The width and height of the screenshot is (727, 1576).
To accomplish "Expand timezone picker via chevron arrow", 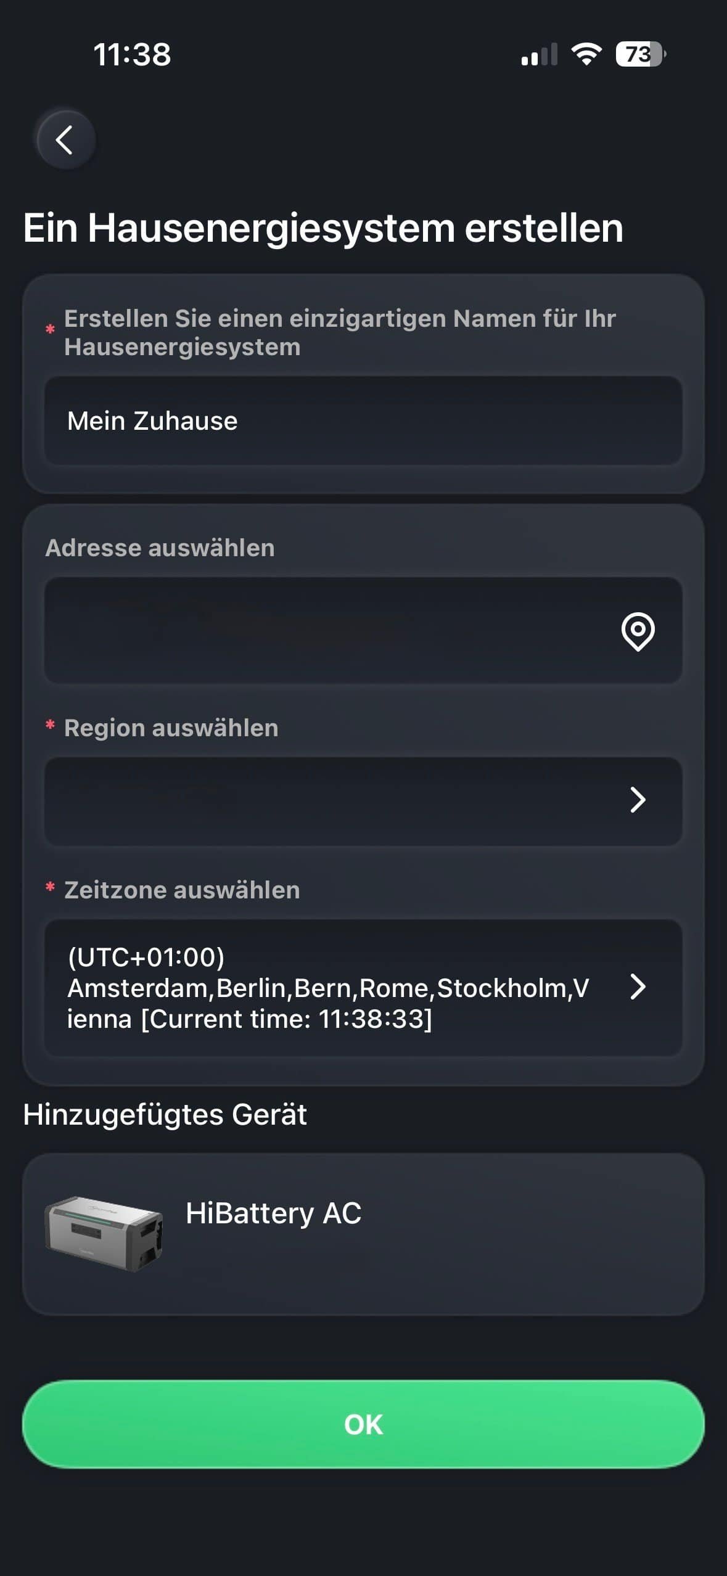I will pyautogui.click(x=638, y=987).
